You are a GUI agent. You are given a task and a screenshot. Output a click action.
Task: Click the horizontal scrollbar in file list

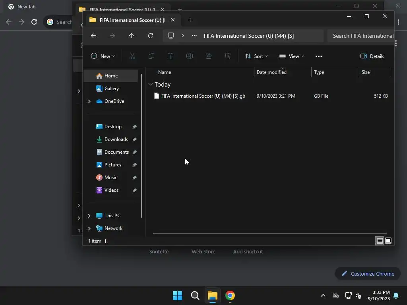(270, 233)
